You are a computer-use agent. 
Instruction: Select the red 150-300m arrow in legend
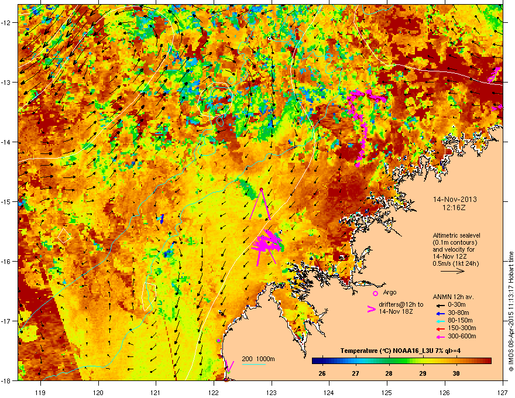pyautogui.click(x=440, y=328)
